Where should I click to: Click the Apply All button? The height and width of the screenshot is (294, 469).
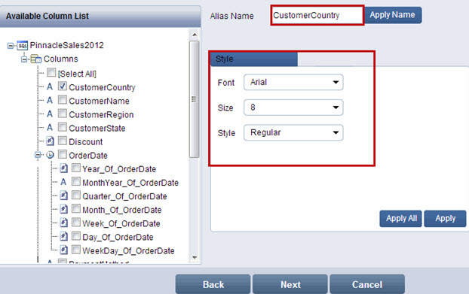(x=401, y=219)
